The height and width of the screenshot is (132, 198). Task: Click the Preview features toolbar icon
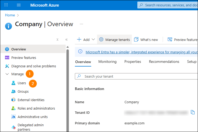click(170, 39)
